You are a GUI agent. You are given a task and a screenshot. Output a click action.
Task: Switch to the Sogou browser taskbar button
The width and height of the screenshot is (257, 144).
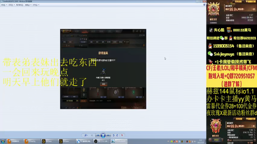(x=84, y=141)
